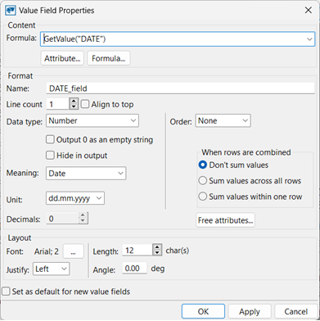The height and width of the screenshot is (321, 320).
Task: Decrease the Length spinner value
Action: pyautogui.click(x=157, y=253)
